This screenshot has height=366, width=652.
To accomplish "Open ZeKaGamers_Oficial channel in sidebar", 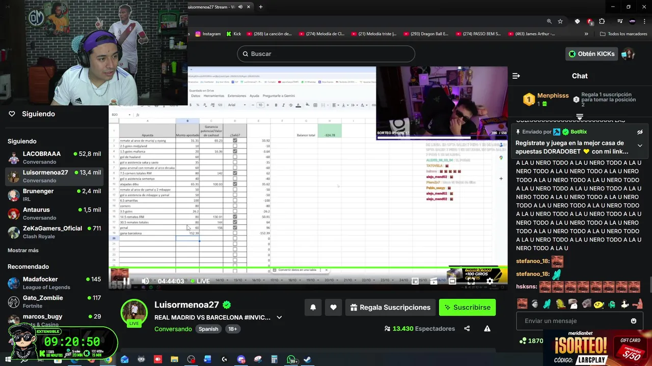I will click(54, 232).
